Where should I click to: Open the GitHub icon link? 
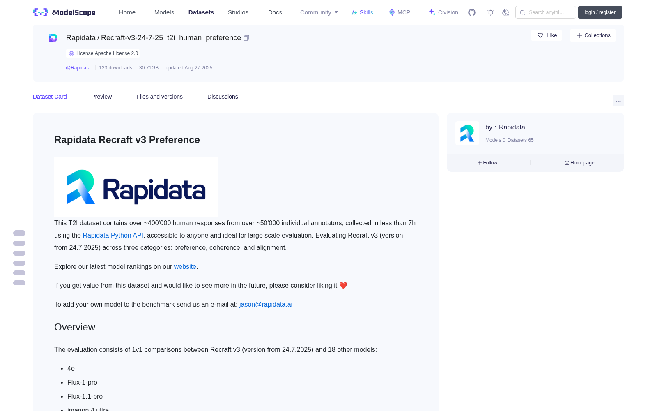click(x=472, y=12)
